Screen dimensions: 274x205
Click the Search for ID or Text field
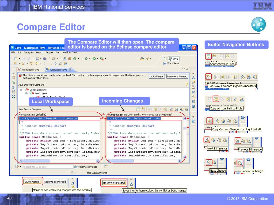48,167
